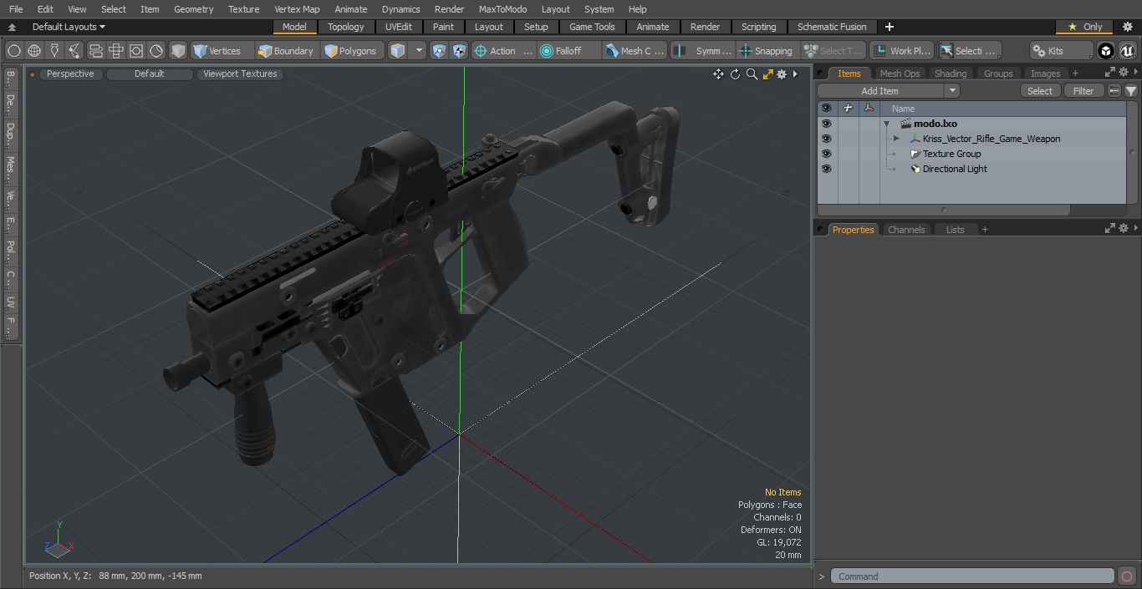Click the viewport maximize arrows icon

coord(767,74)
